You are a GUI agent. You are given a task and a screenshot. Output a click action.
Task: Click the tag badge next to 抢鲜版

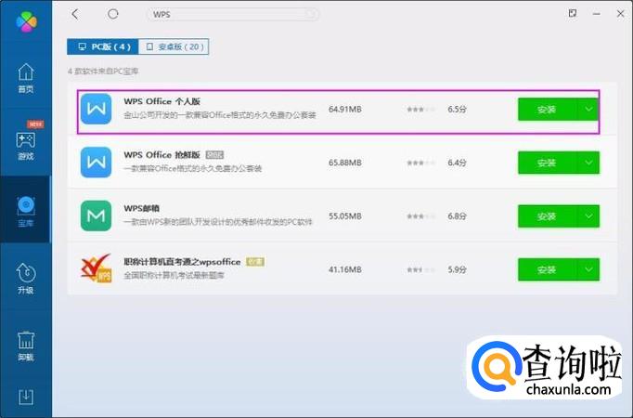[x=214, y=155]
